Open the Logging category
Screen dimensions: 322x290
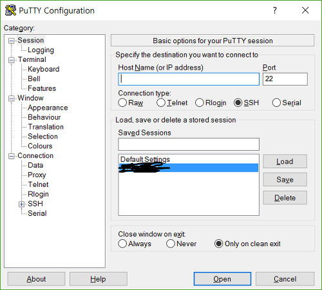tap(41, 50)
